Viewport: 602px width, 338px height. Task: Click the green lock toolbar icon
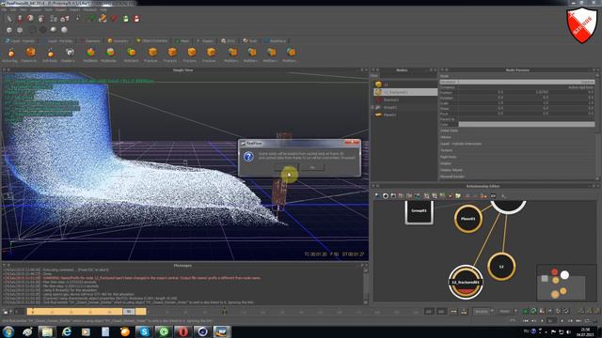pos(125,19)
